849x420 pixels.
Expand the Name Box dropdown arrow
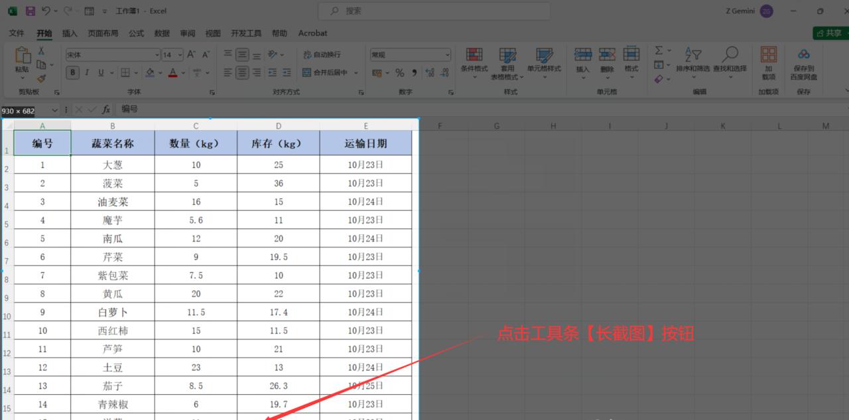54,109
